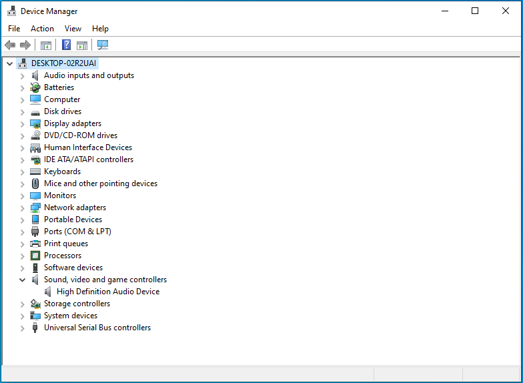Screen dimensions: 523x383
Task: Select the Mice and other pointing devices label
Action: [101, 183]
